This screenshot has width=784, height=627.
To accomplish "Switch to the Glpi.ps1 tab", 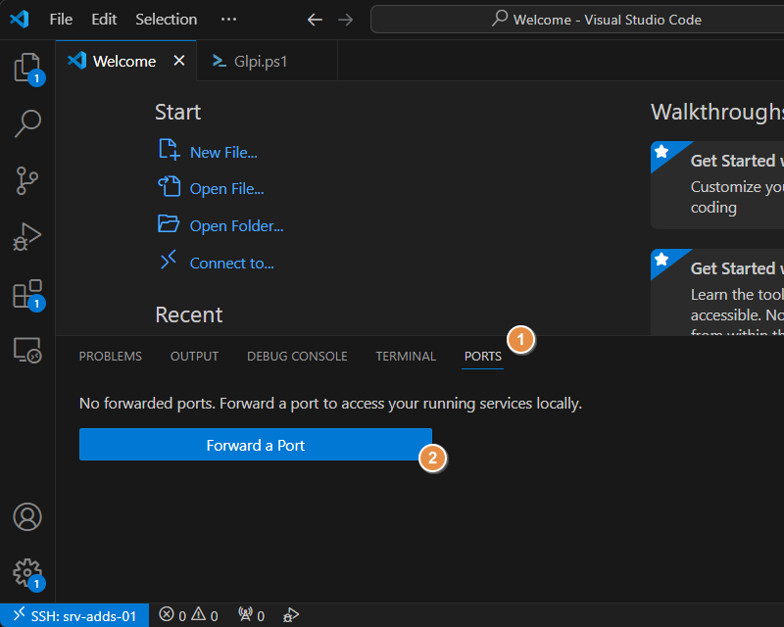I will pos(265,60).
